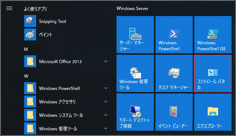Open the Windows PowerShell ISE tile

(x=213, y=35)
